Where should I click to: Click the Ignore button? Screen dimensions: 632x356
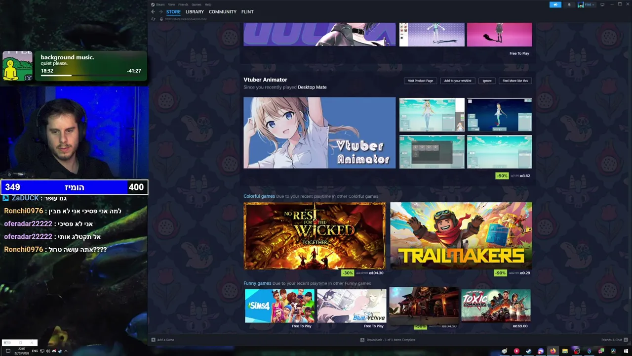point(487,81)
